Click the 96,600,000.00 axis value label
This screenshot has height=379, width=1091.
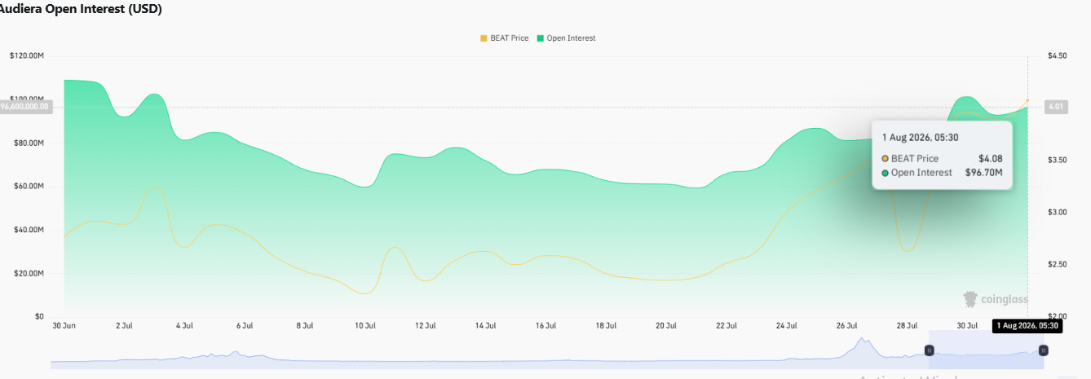[x=25, y=107]
